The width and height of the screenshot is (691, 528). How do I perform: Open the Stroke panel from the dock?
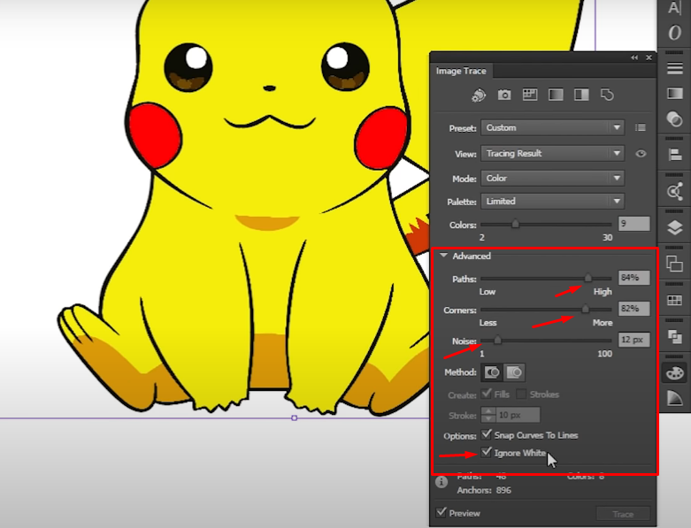click(675, 68)
